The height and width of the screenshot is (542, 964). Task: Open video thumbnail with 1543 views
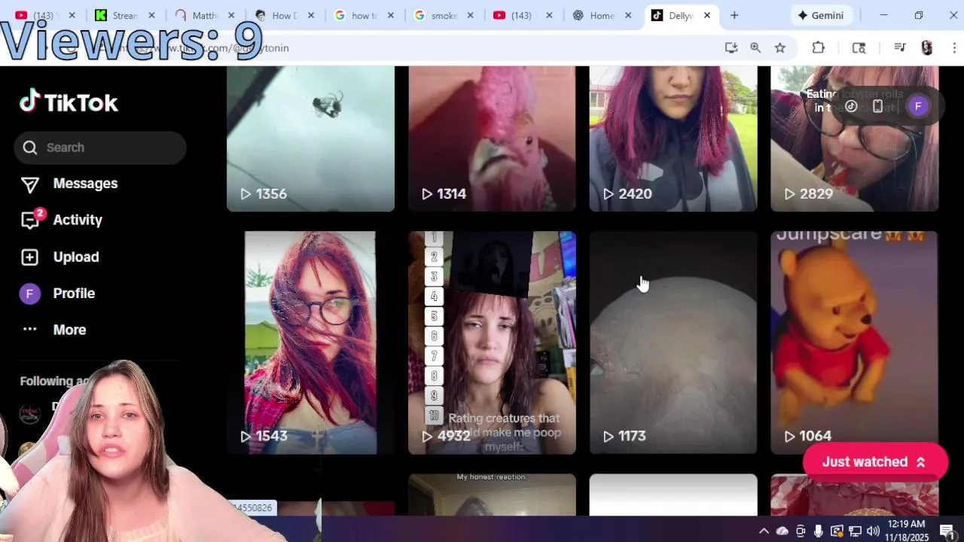point(310,343)
